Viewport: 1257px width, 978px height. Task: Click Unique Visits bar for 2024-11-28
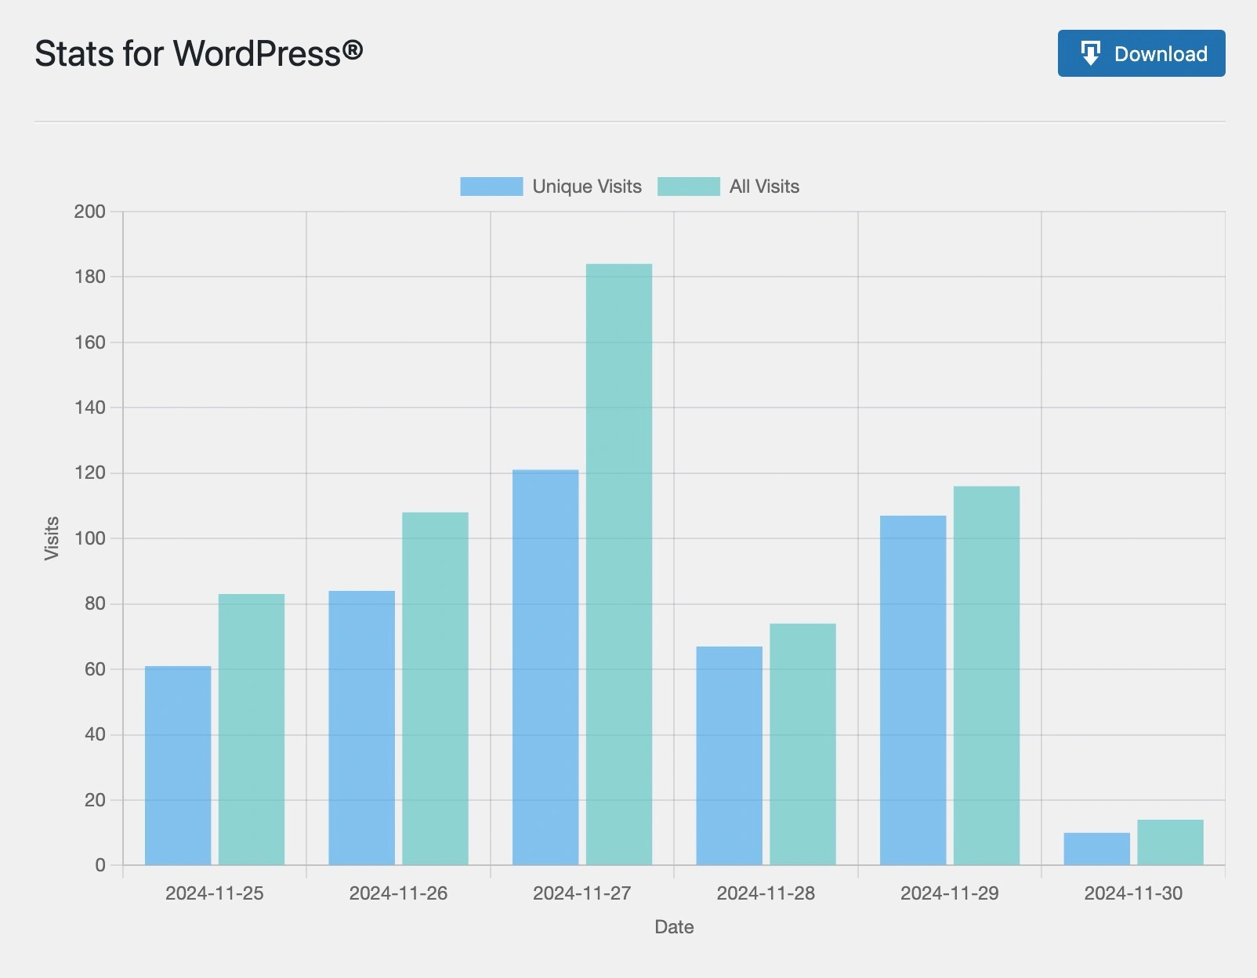(x=730, y=755)
